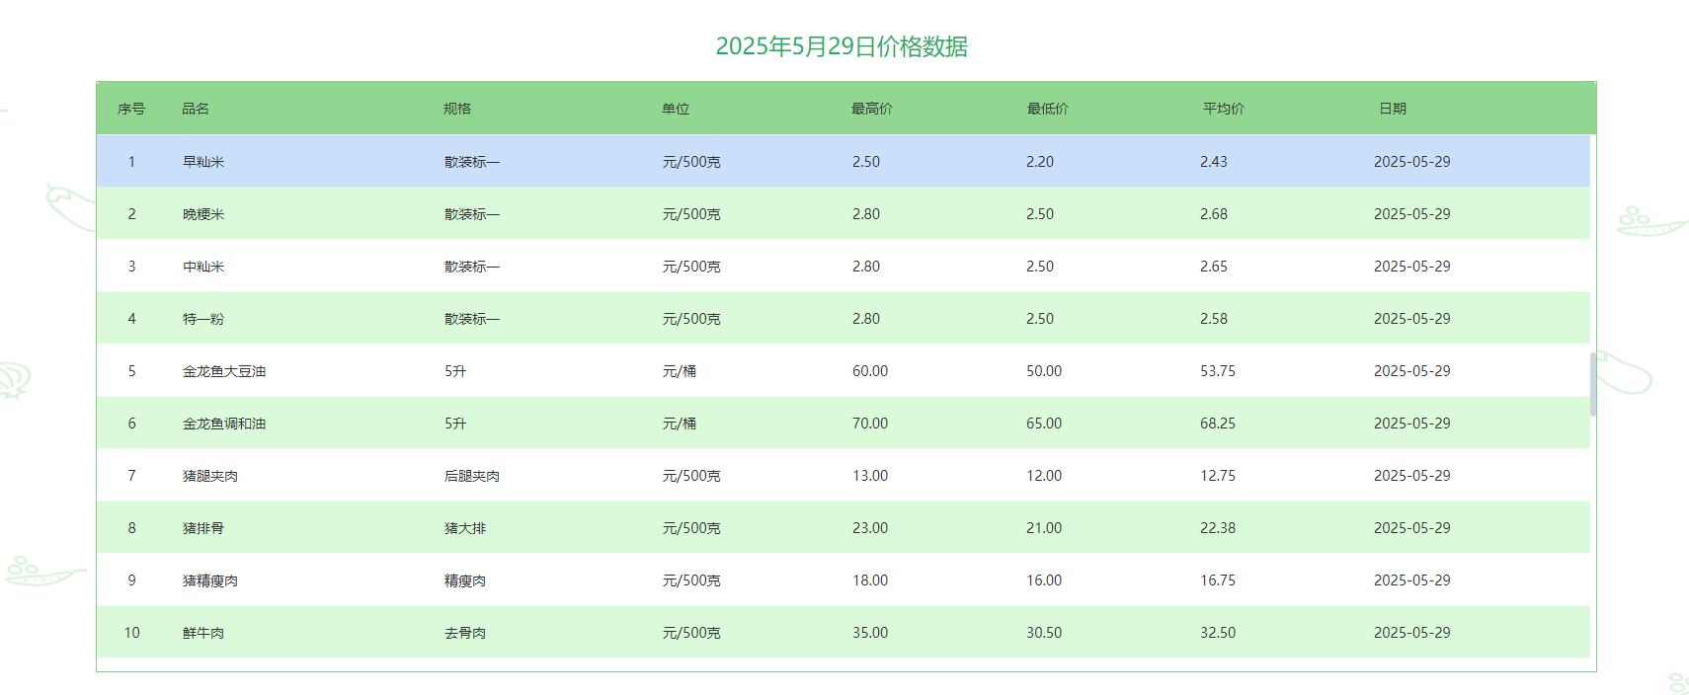The width and height of the screenshot is (1689, 695).
Task: Click the 规格 column header
Action: click(x=457, y=109)
